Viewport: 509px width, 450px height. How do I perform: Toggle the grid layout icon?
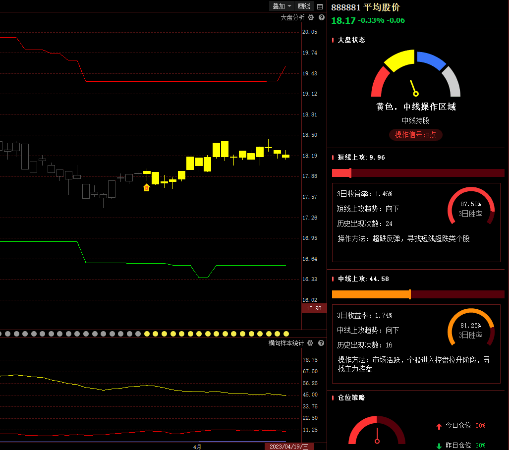coord(320,6)
